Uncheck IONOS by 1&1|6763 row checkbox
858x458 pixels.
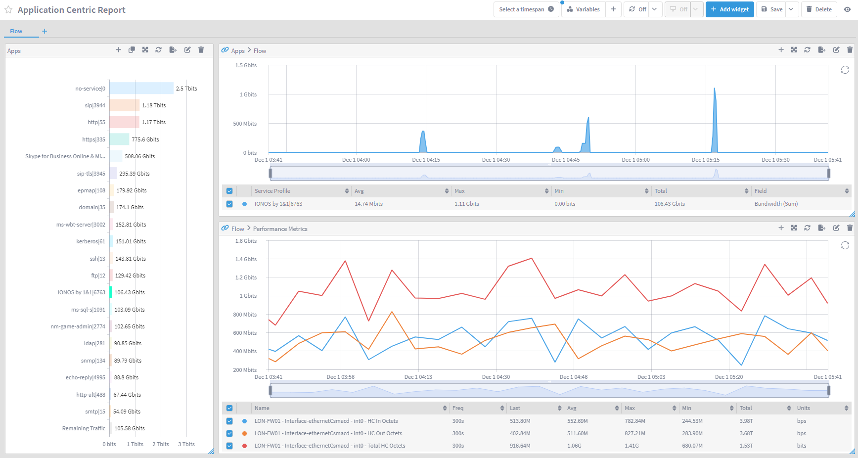pos(229,204)
